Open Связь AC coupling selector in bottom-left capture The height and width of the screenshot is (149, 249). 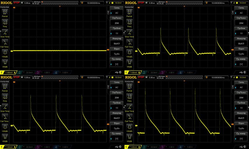(x=117, y=85)
